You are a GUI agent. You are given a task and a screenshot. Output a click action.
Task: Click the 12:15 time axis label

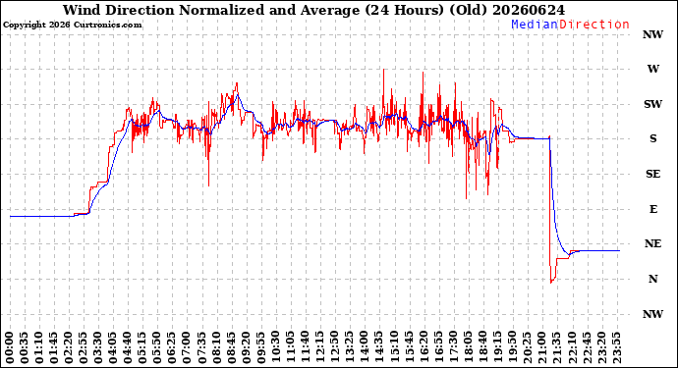pyautogui.click(x=320, y=348)
